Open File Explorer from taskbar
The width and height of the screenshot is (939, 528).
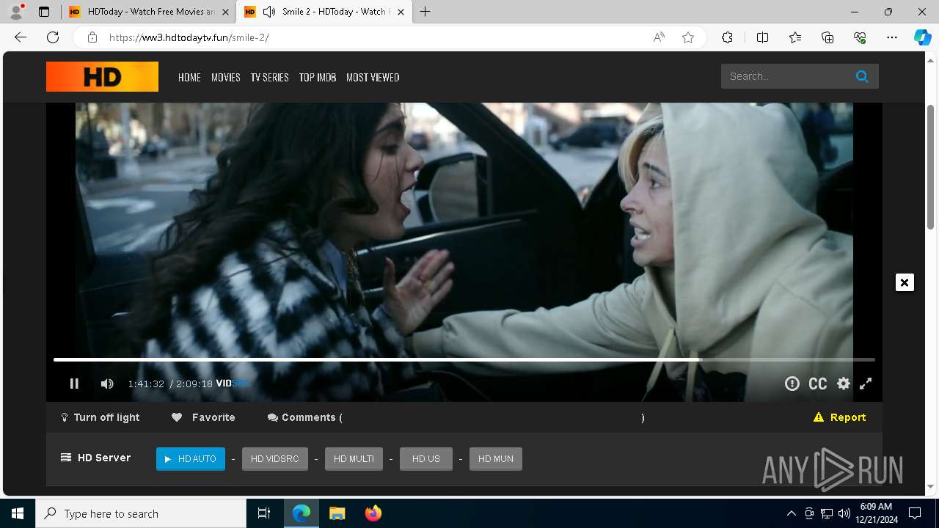tap(337, 513)
